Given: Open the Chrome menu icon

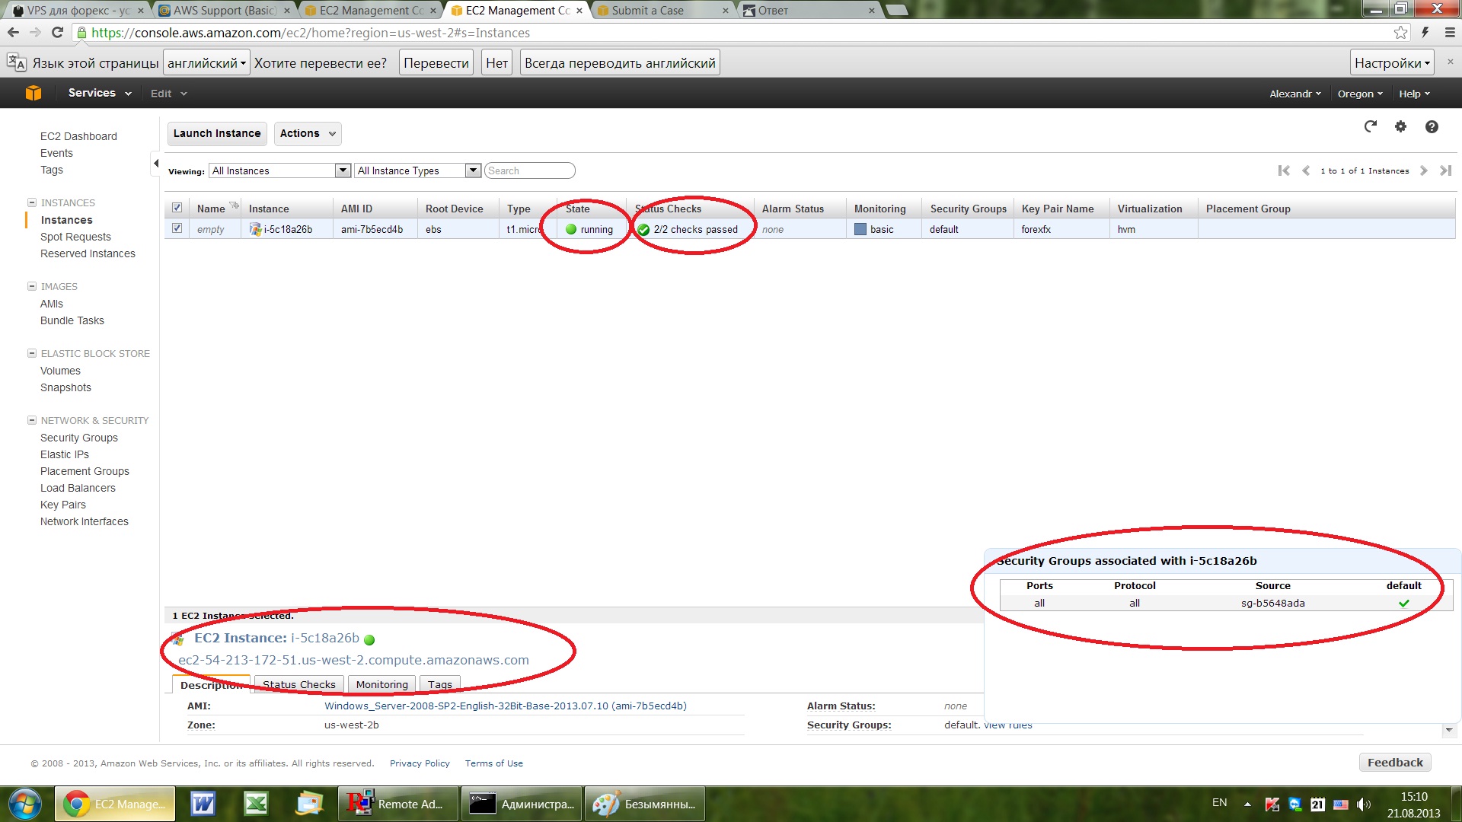Looking at the screenshot, I should (x=1450, y=33).
